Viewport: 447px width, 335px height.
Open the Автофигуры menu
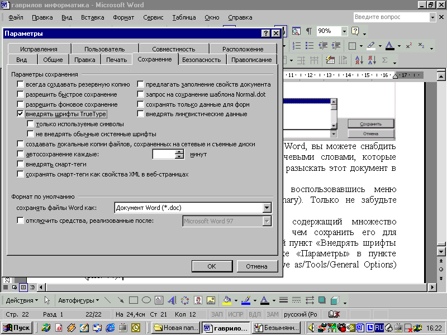coord(78,300)
